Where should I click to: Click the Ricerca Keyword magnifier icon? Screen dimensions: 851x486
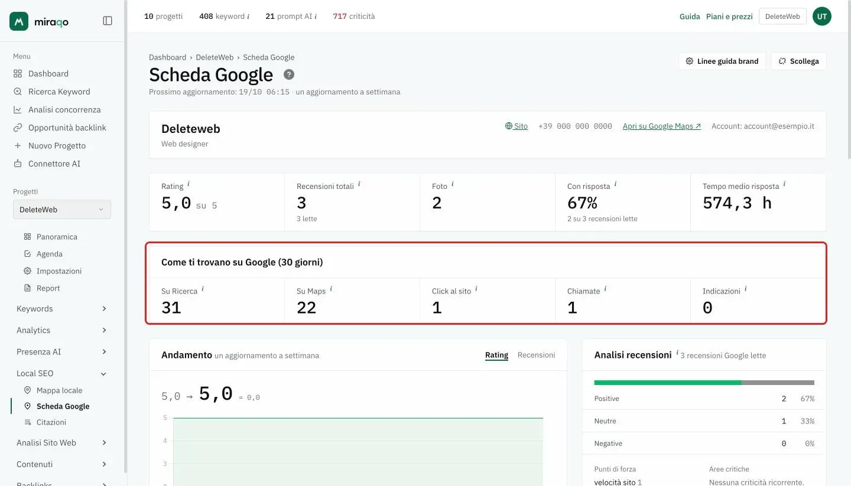(17, 92)
